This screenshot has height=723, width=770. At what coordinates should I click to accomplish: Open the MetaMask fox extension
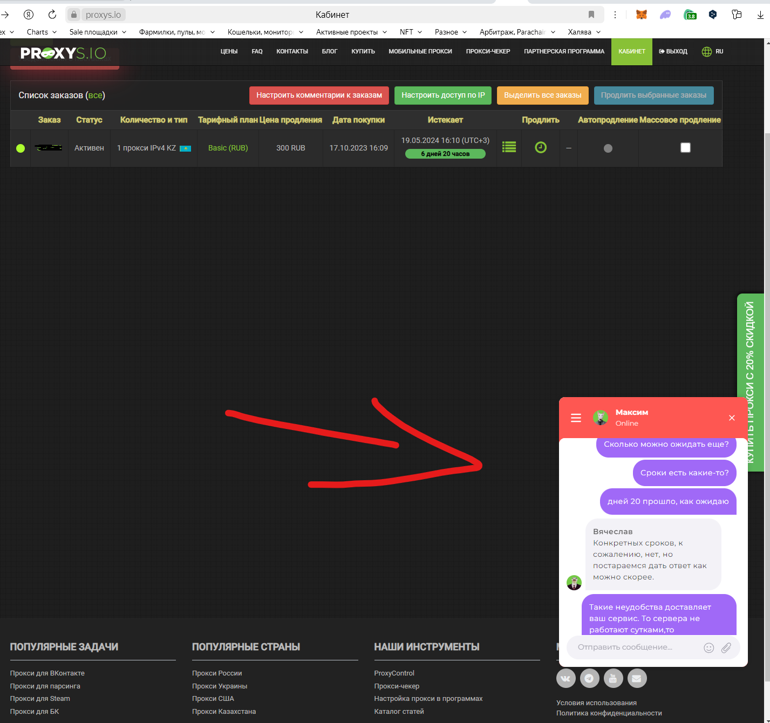(x=642, y=15)
